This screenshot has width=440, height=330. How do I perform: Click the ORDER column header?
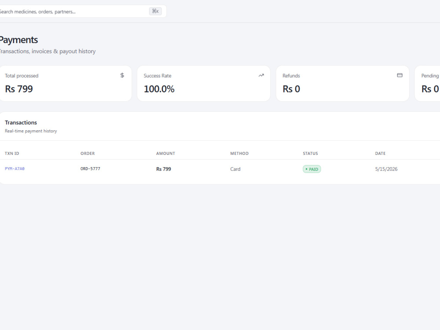click(x=88, y=154)
